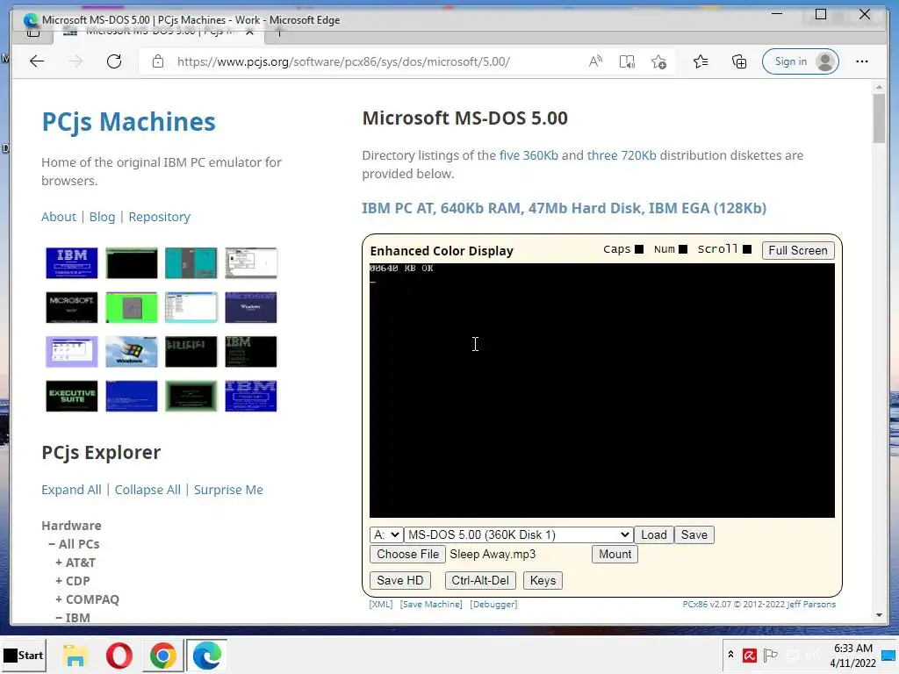Click the Mount button
899x674 pixels.
tap(615, 555)
